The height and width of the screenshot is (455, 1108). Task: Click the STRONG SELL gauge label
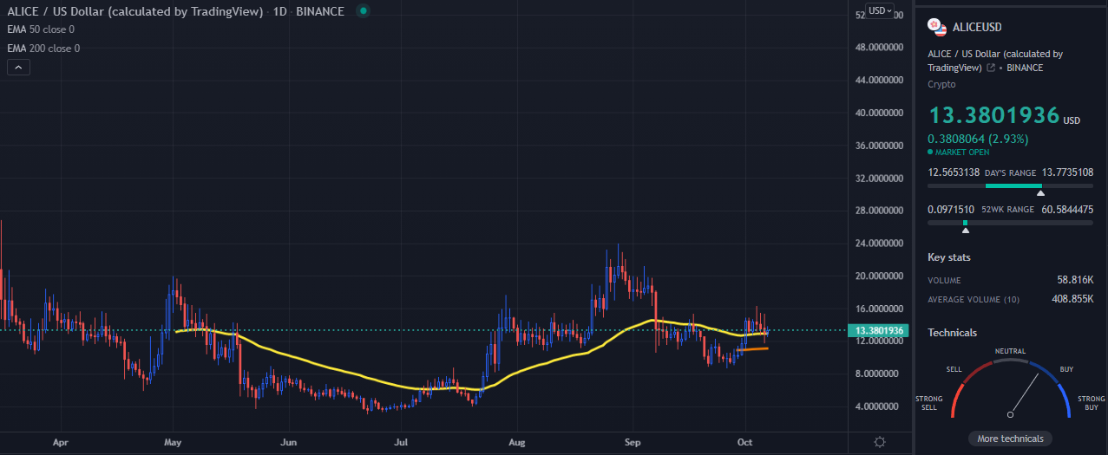pos(929,403)
